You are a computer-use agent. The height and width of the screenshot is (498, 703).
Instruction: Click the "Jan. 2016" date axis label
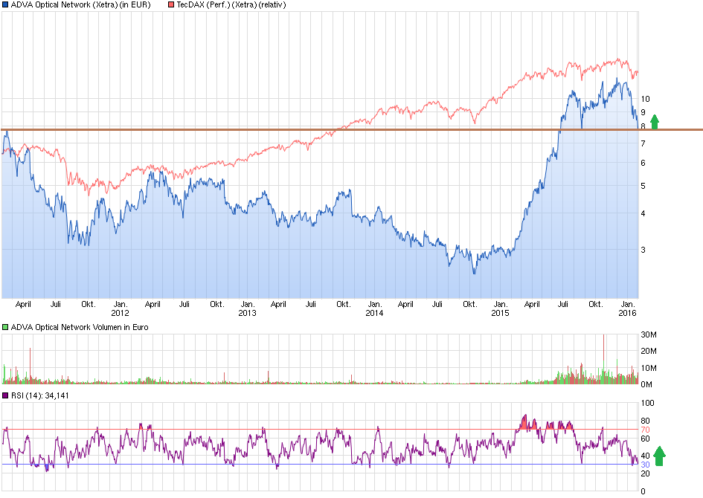point(629,308)
